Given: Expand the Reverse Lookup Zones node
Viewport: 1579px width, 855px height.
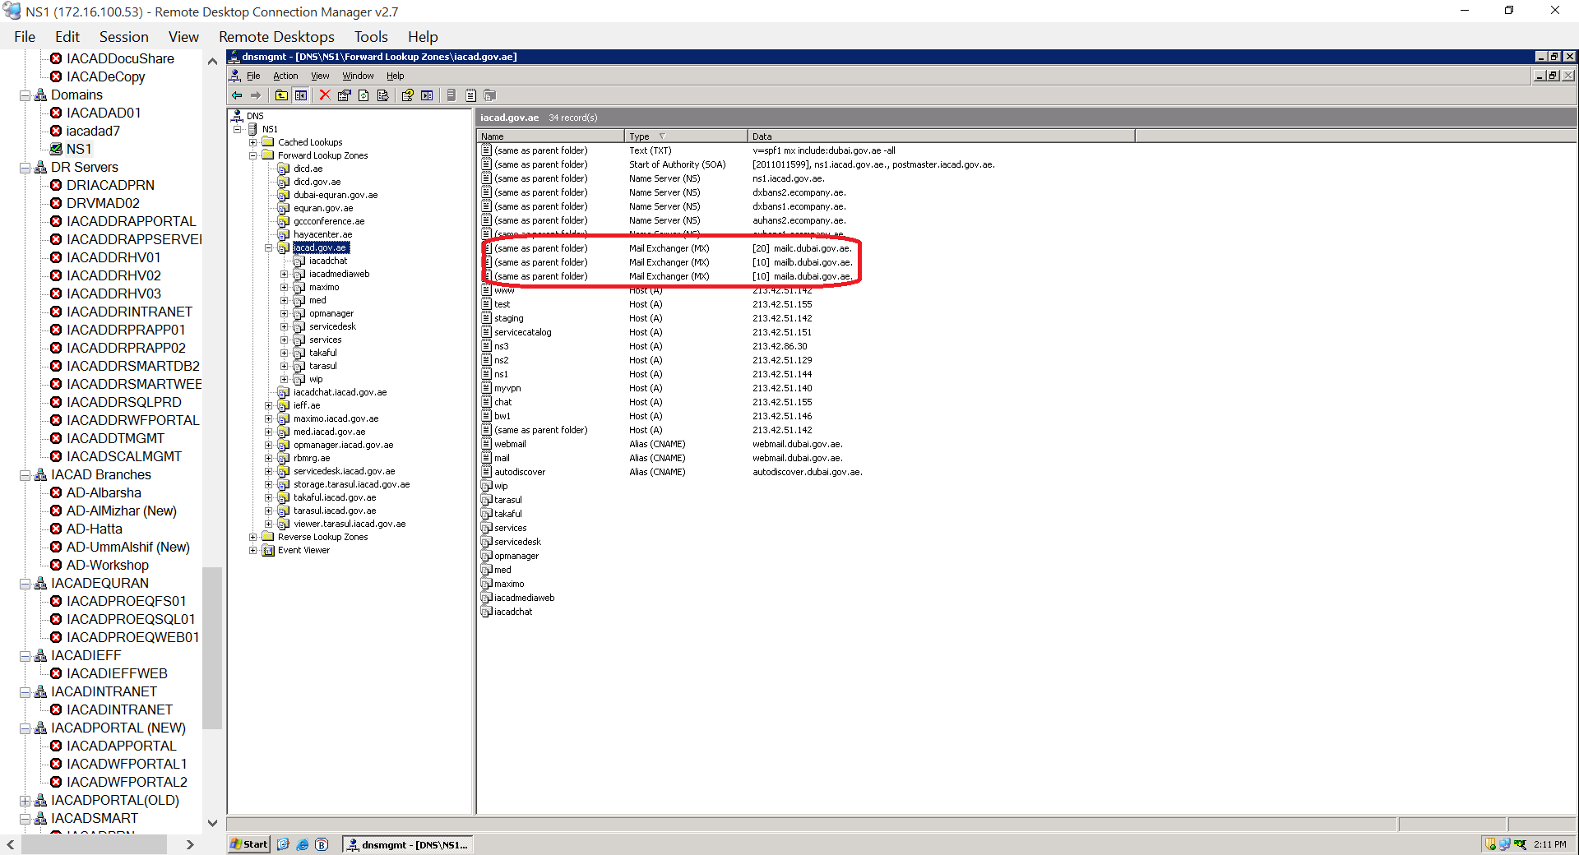Looking at the screenshot, I should [253, 537].
